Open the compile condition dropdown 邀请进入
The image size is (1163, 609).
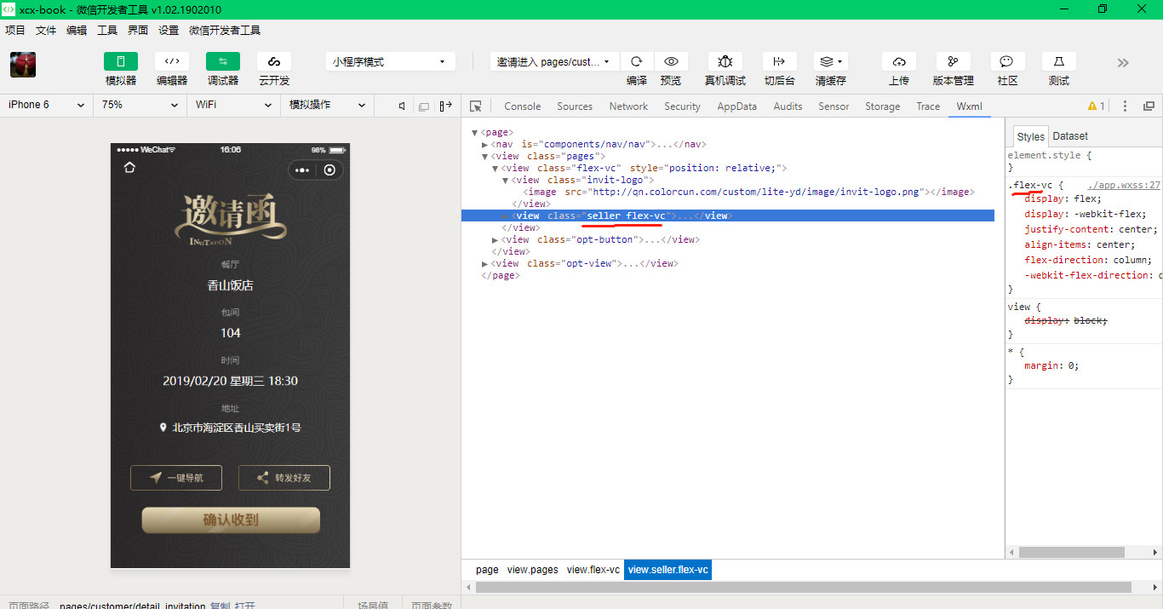point(554,61)
